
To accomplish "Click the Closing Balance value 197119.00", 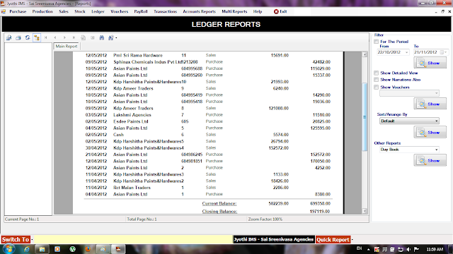I will coord(320,212).
